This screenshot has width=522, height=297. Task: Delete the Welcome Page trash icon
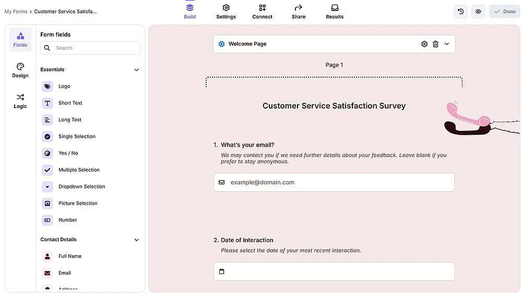[435, 44]
